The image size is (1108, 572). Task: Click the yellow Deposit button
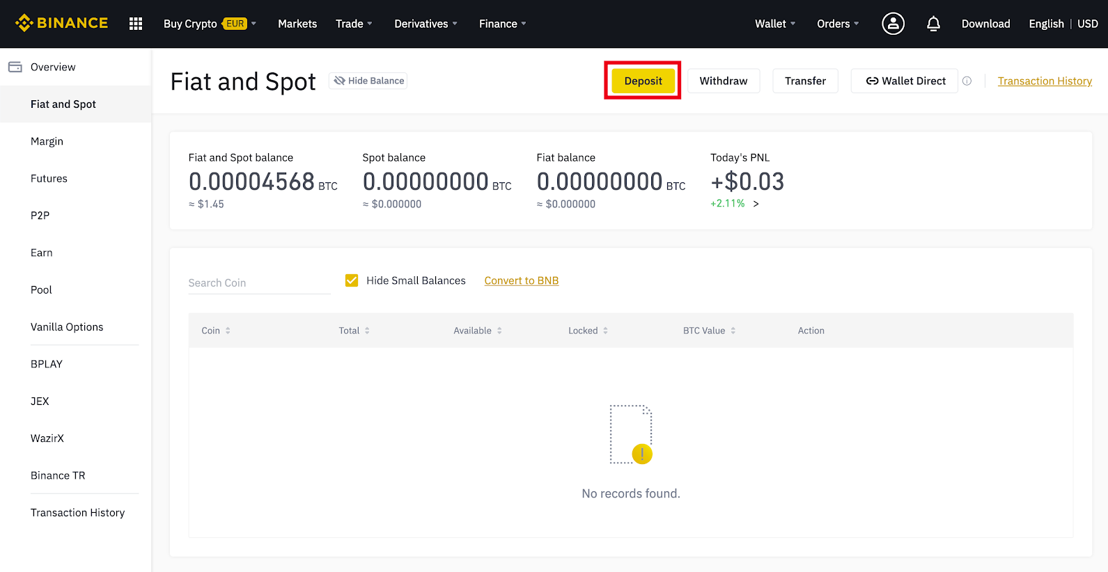click(643, 81)
